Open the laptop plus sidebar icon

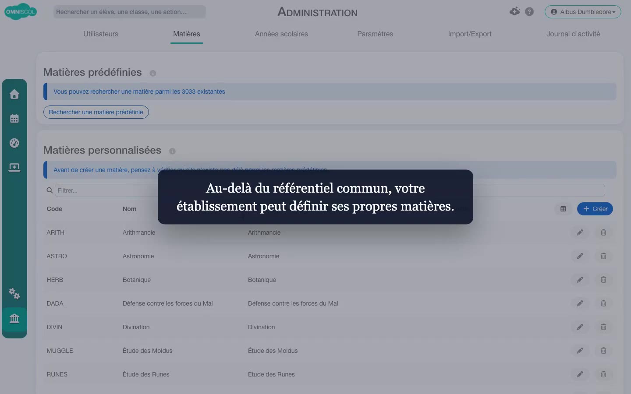(14, 167)
